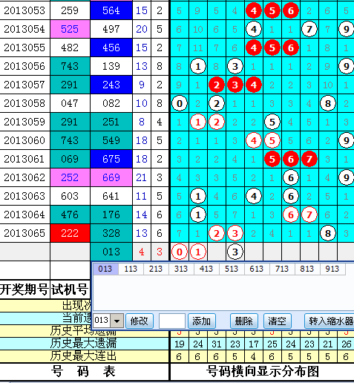Click the 清空 button
The width and height of the screenshot is (354, 383).
tap(278, 321)
